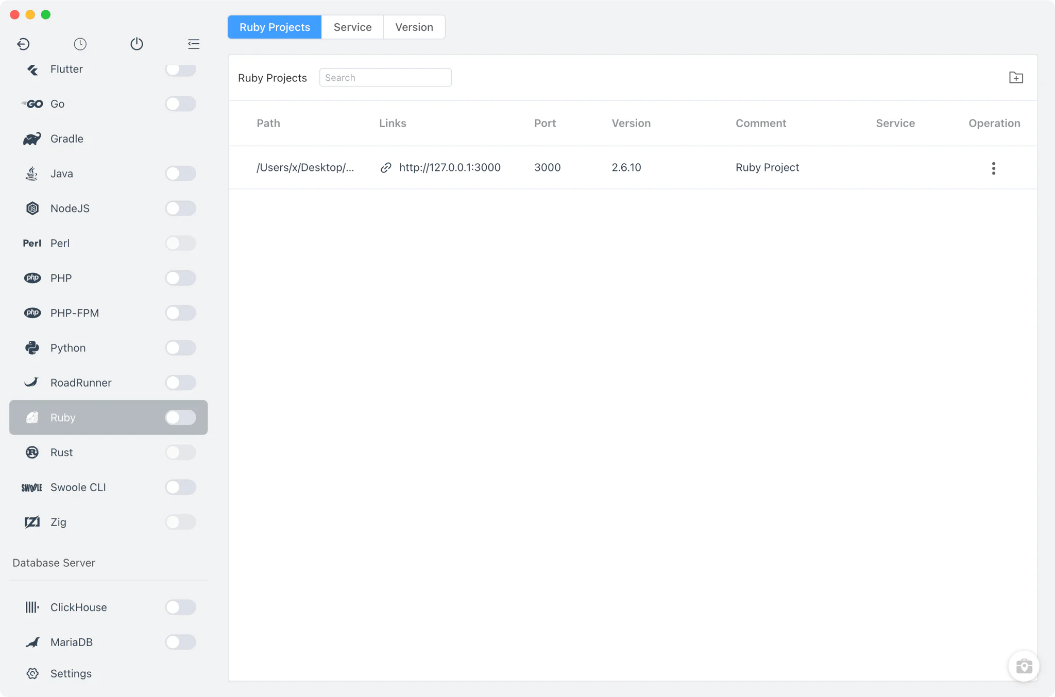Viewport: 1055px width, 697px height.
Task: Click the Database Server section label
Action: tap(54, 563)
